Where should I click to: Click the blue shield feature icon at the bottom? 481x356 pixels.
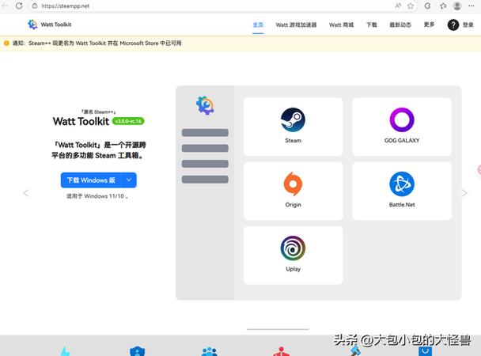click(x=137, y=351)
